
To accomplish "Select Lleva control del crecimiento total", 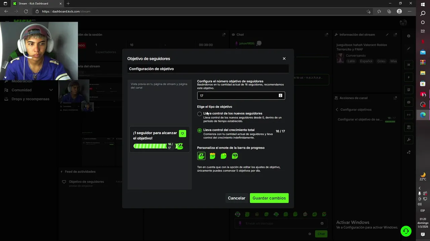I will click(x=200, y=130).
